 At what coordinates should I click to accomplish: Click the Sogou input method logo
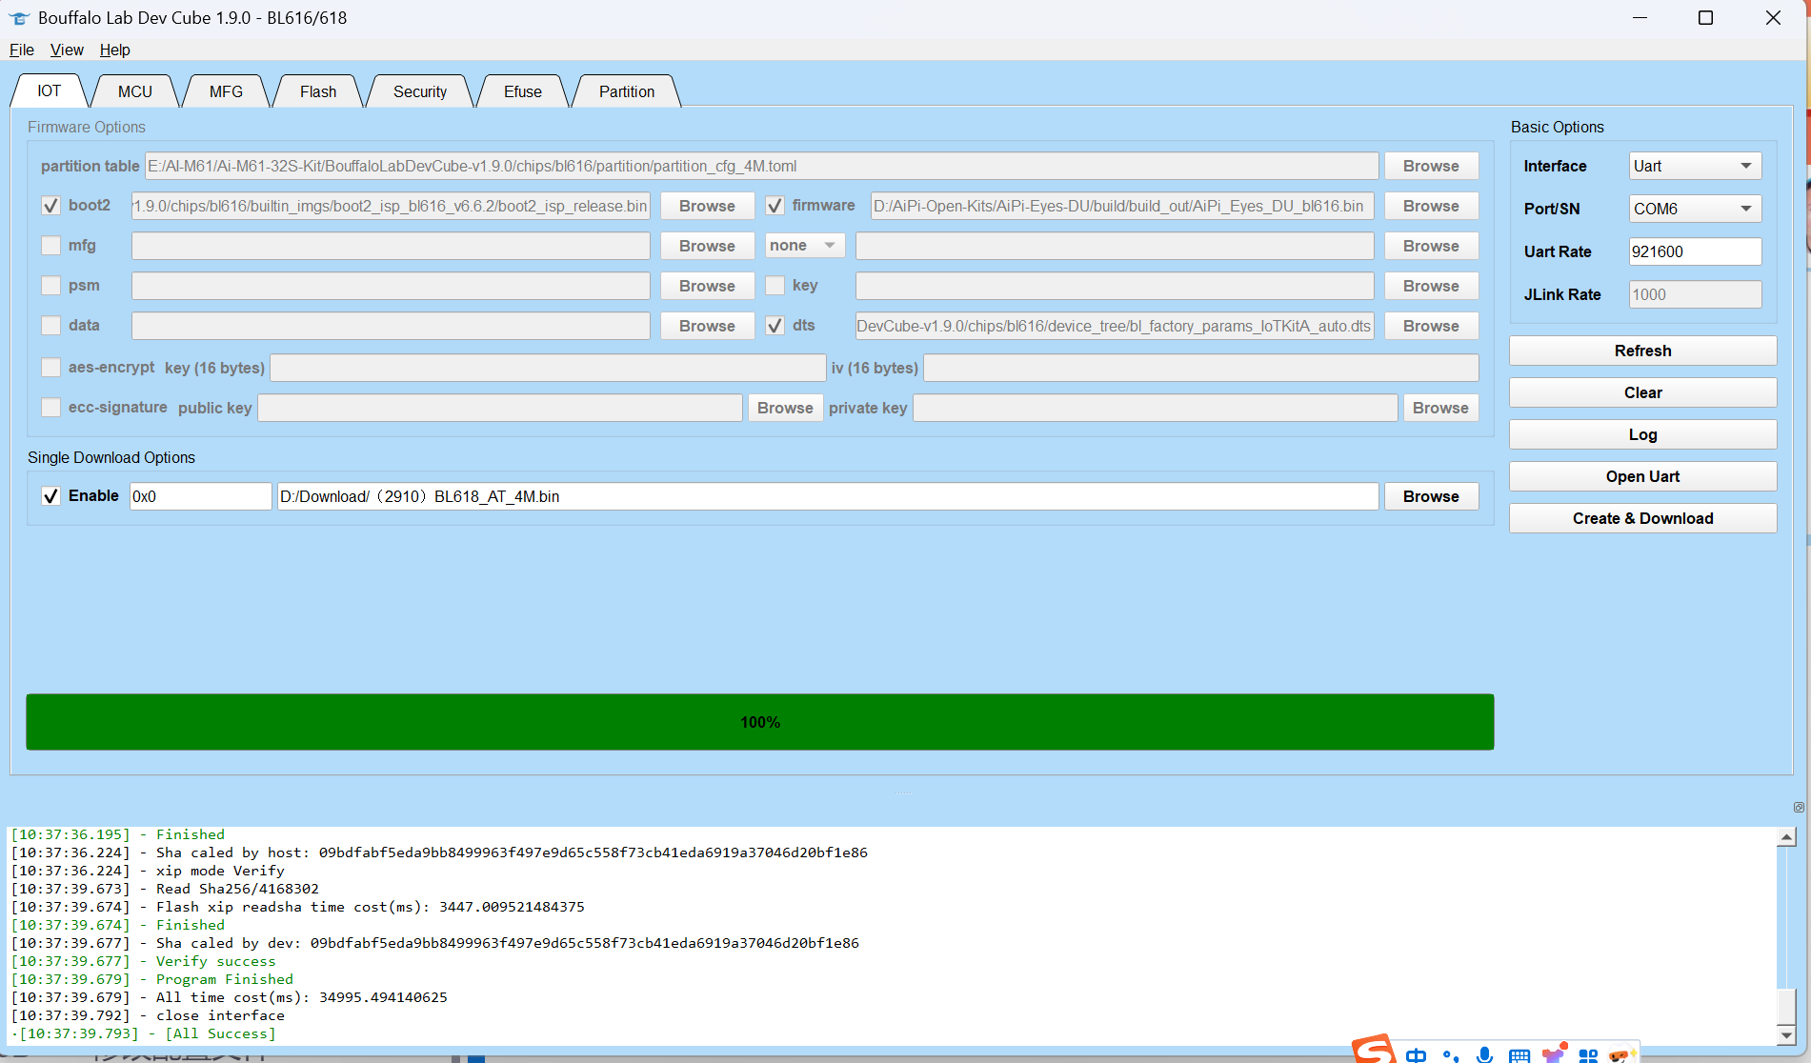tap(1374, 1051)
